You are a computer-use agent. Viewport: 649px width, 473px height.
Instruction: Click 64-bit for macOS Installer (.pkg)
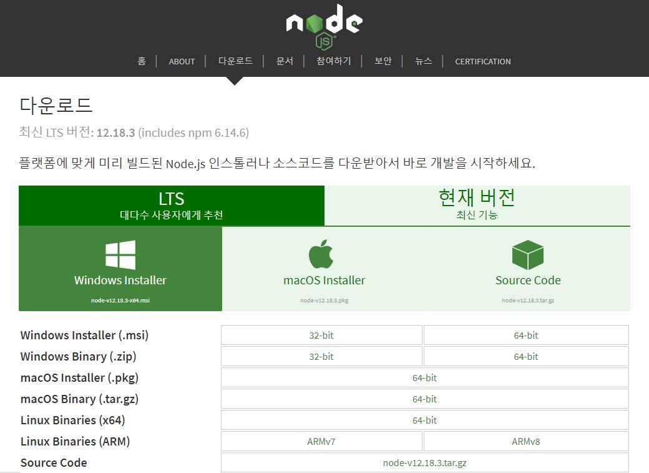point(425,377)
